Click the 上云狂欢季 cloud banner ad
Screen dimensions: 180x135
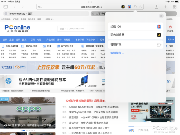pyautogui.click(x=52, y=67)
